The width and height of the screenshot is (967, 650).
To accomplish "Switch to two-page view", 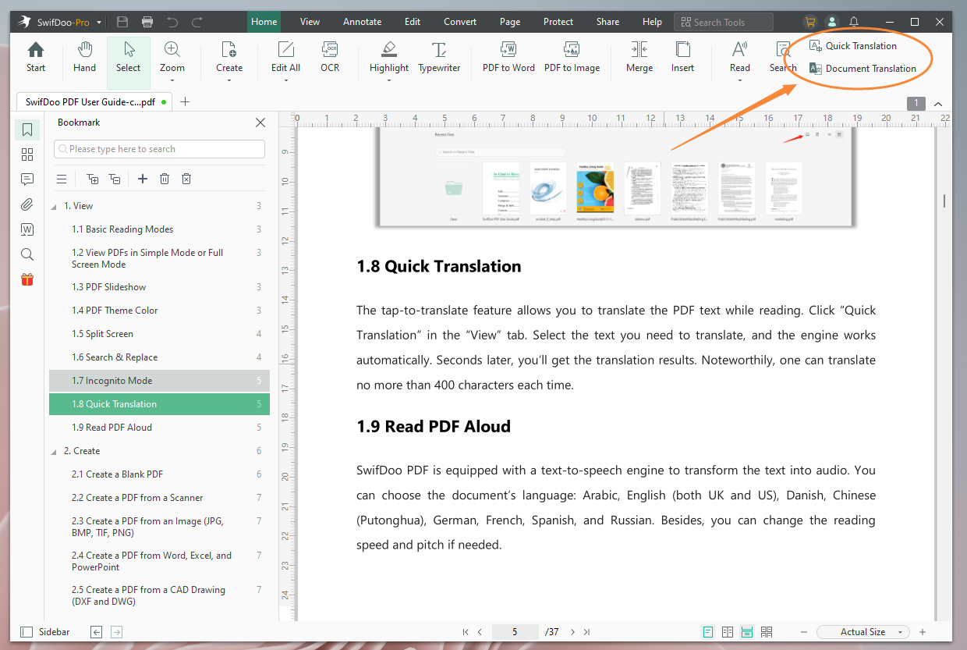I will point(728,632).
